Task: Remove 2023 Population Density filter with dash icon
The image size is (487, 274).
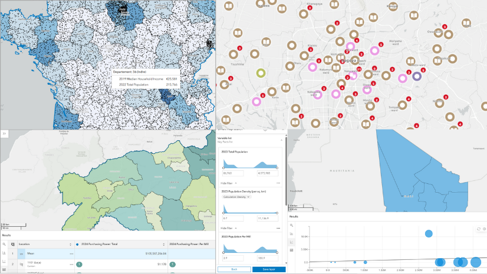Action: pos(278,228)
